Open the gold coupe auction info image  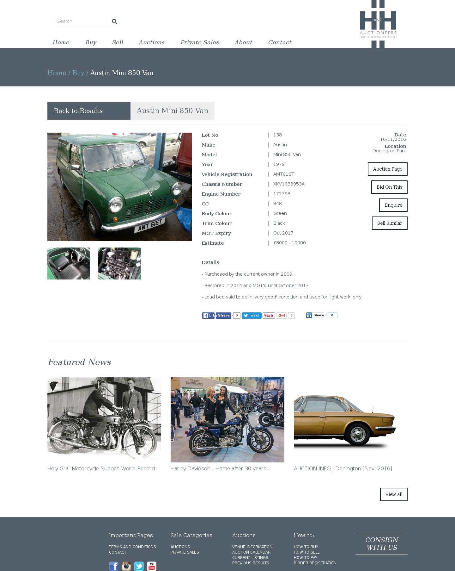pyautogui.click(x=351, y=420)
